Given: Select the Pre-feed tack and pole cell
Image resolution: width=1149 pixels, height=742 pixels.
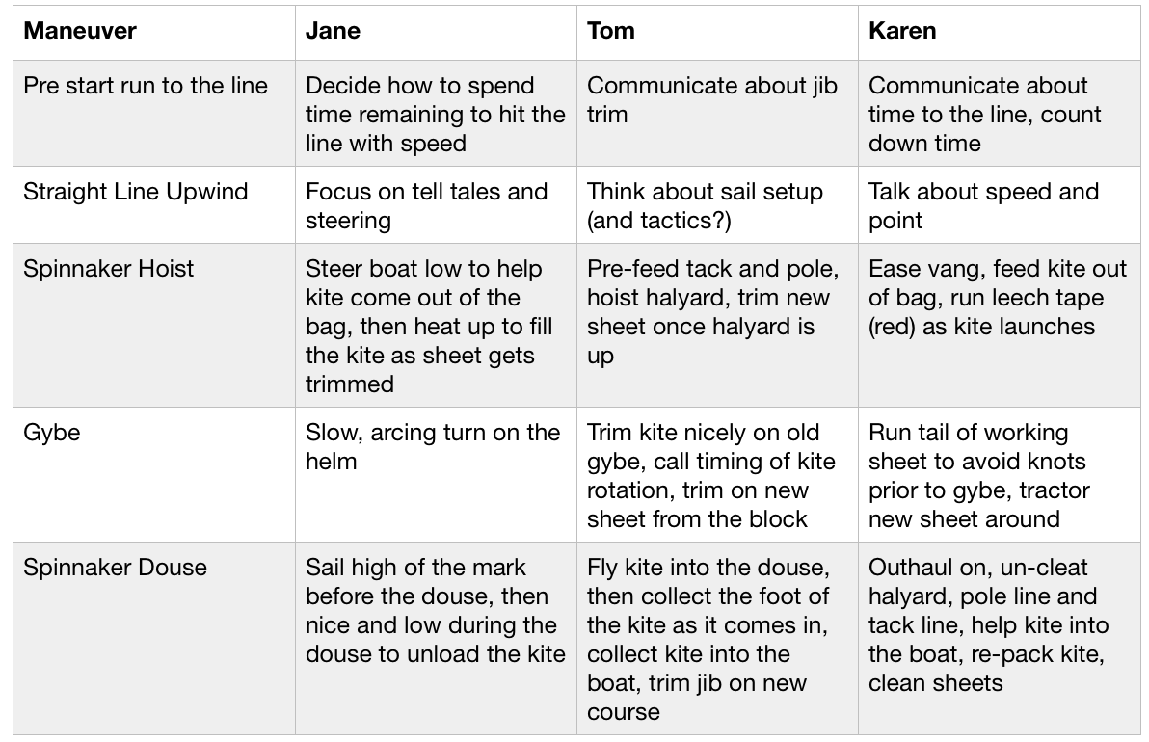Looking at the screenshot, I should pyautogui.click(x=717, y=325).
